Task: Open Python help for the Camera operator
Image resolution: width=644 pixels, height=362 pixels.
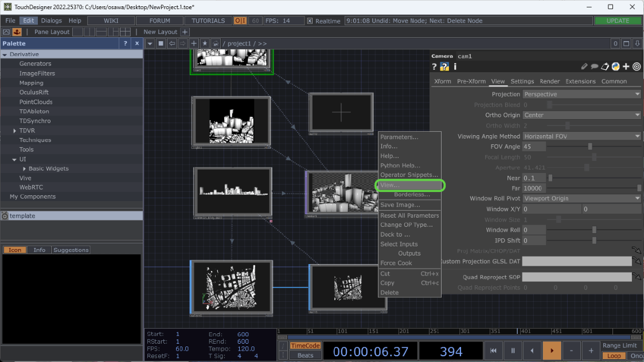Action: tap(444, 66)
